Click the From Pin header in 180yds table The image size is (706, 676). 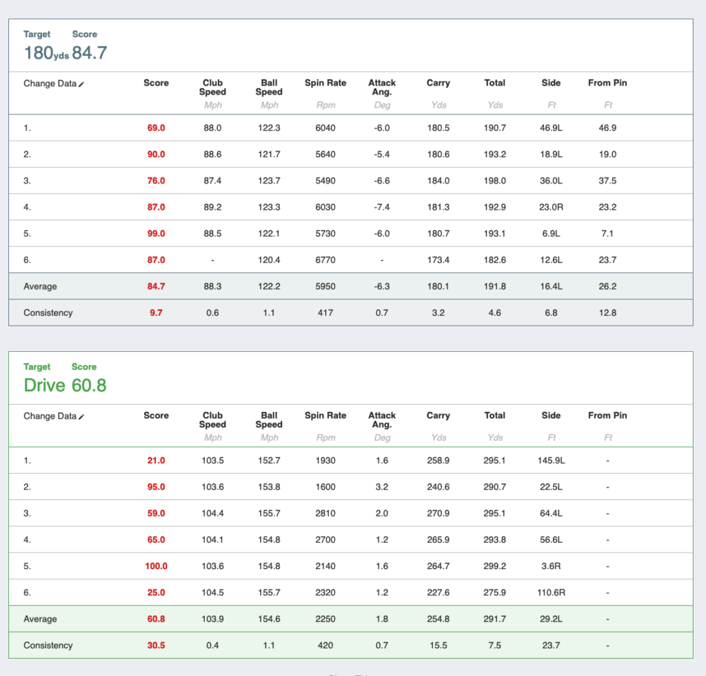(x=607, y=83)
